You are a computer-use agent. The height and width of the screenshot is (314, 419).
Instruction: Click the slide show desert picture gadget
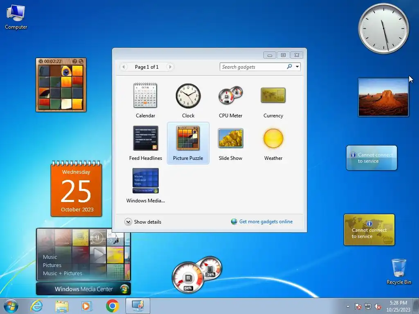[x=383, y=97]
